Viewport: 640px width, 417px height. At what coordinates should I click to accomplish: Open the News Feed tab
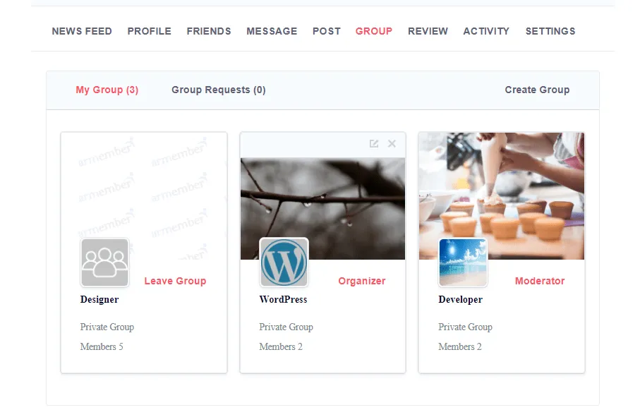coord(82,31)
